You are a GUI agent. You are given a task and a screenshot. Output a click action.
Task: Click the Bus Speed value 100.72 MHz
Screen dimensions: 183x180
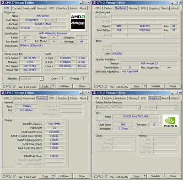[30, 66]
